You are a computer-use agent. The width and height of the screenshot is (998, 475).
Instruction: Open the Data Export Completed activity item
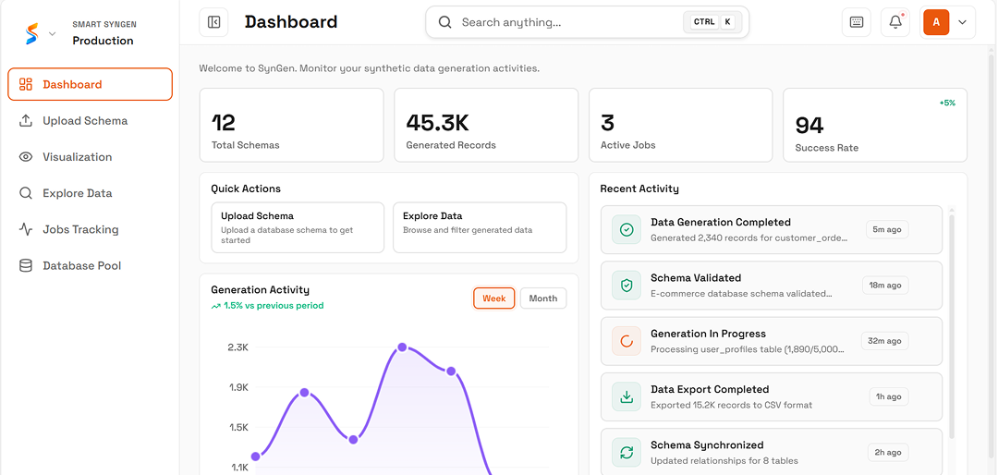tap(772, 396)
